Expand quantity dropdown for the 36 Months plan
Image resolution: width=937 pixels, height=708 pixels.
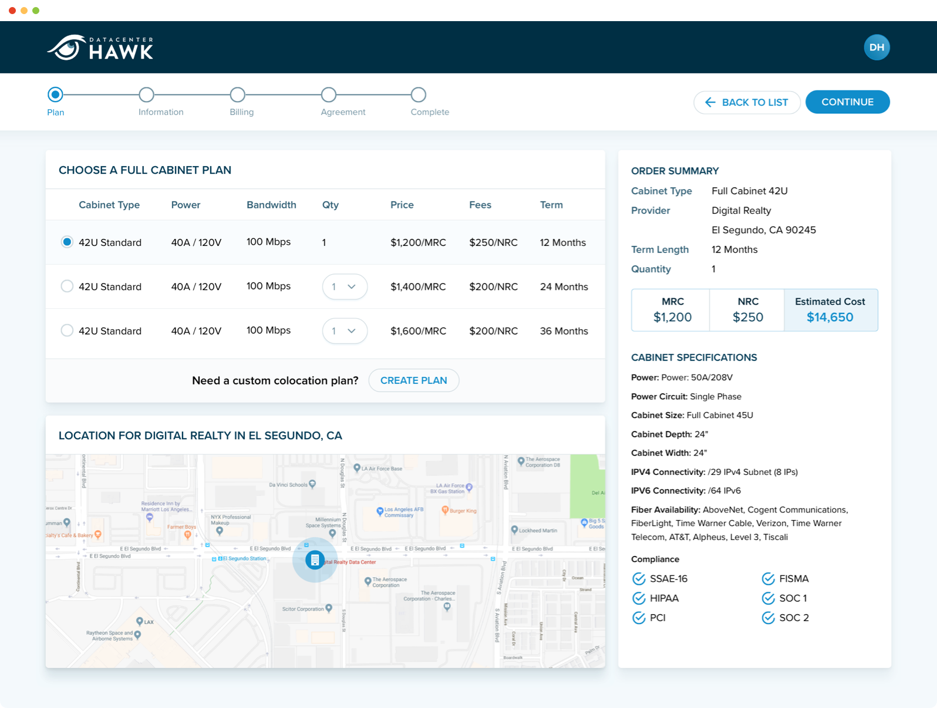345,331
